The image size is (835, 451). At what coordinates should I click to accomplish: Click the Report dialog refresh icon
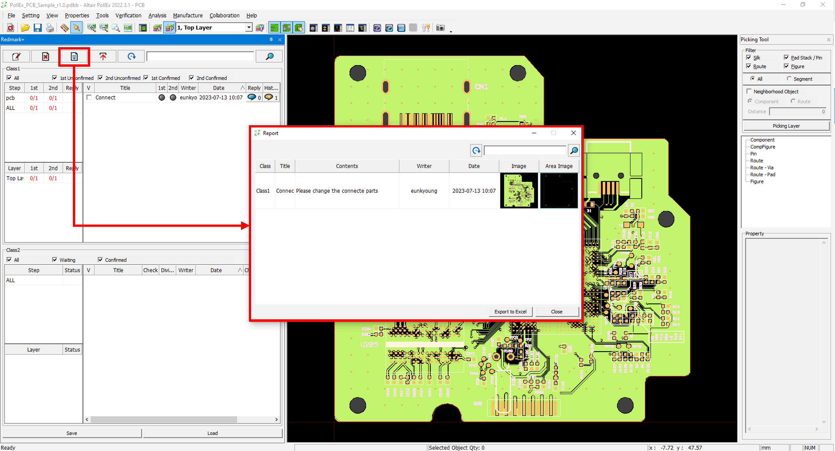[476, 151]
